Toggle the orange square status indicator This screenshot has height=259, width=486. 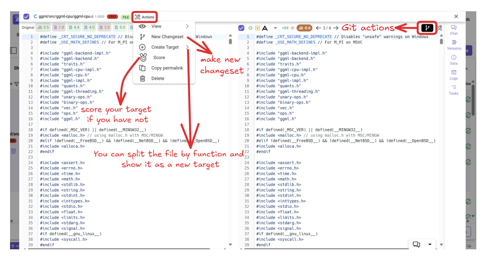pyautogui.click(x=257, y=28)
